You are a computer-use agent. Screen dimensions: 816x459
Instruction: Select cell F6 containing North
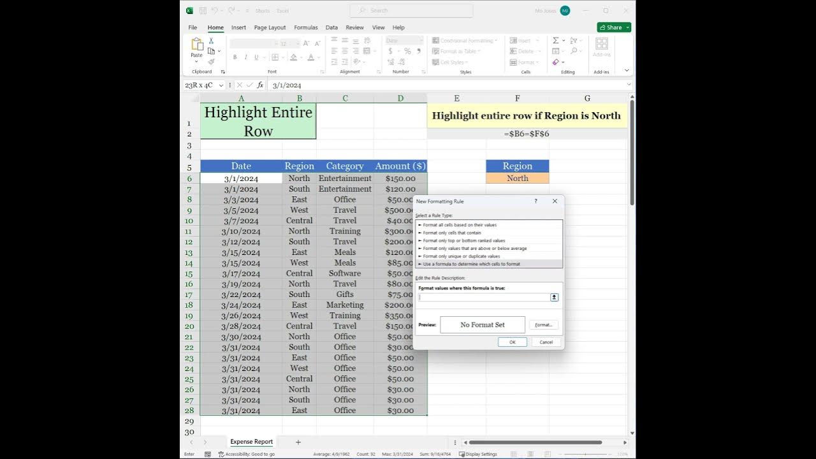[517, 178]
